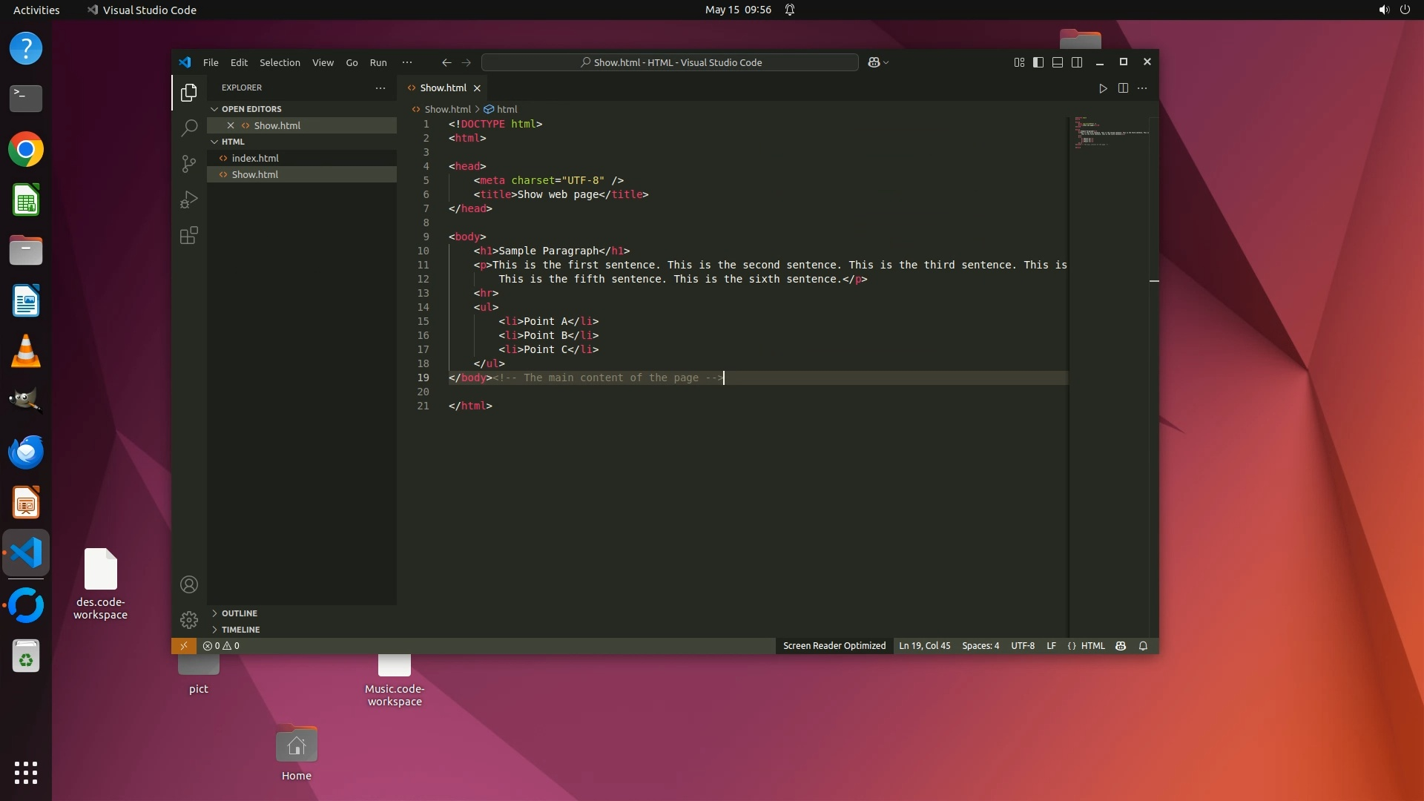1424x801 pixels.
Task: Open the Manage gear menu
Action: tap(189, 619)
